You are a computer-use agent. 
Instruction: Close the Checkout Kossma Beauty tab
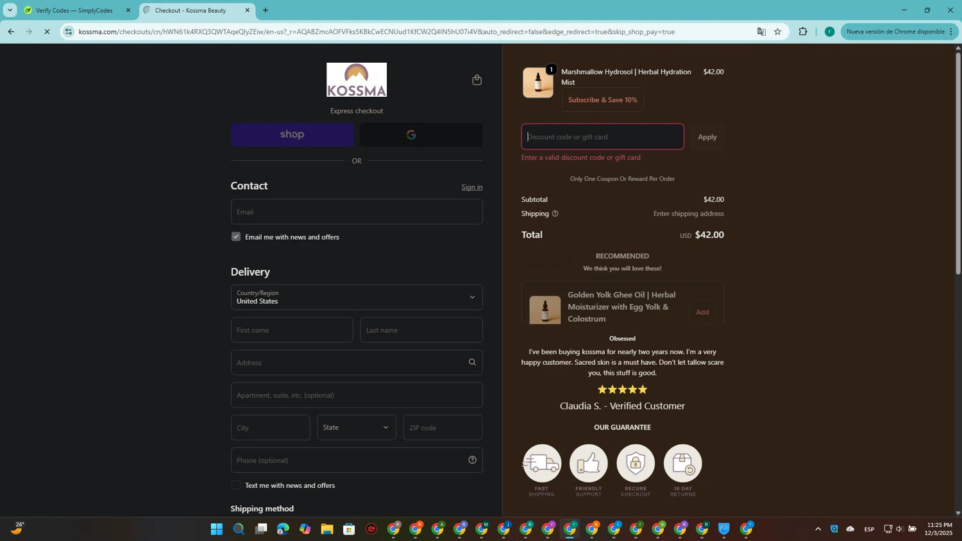pyautogui.click(x=248, y=10)
